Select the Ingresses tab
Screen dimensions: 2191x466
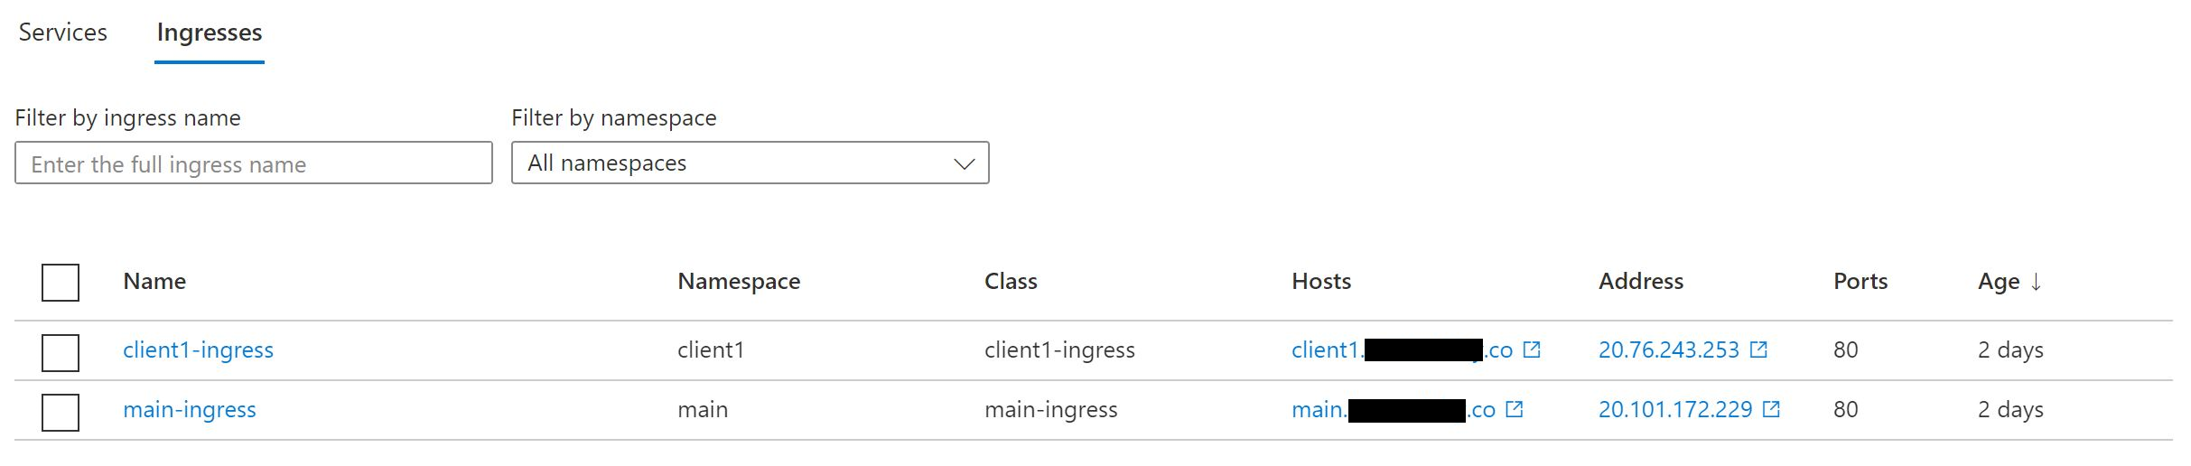click(210, 33)
